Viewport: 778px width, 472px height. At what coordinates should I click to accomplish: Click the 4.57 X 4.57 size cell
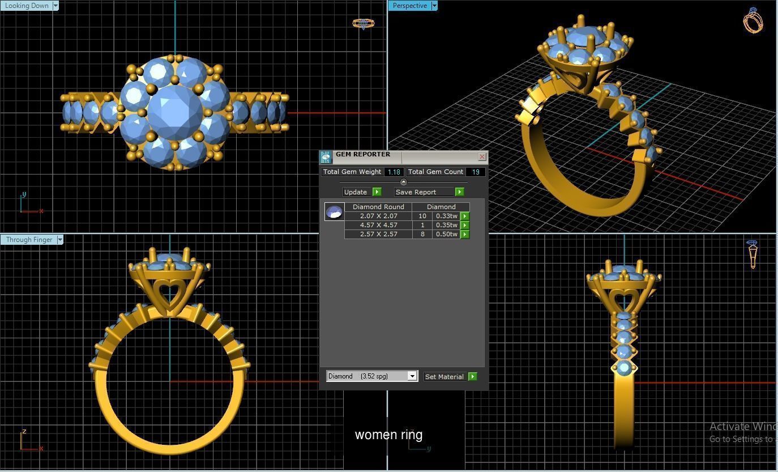point(378,225)
